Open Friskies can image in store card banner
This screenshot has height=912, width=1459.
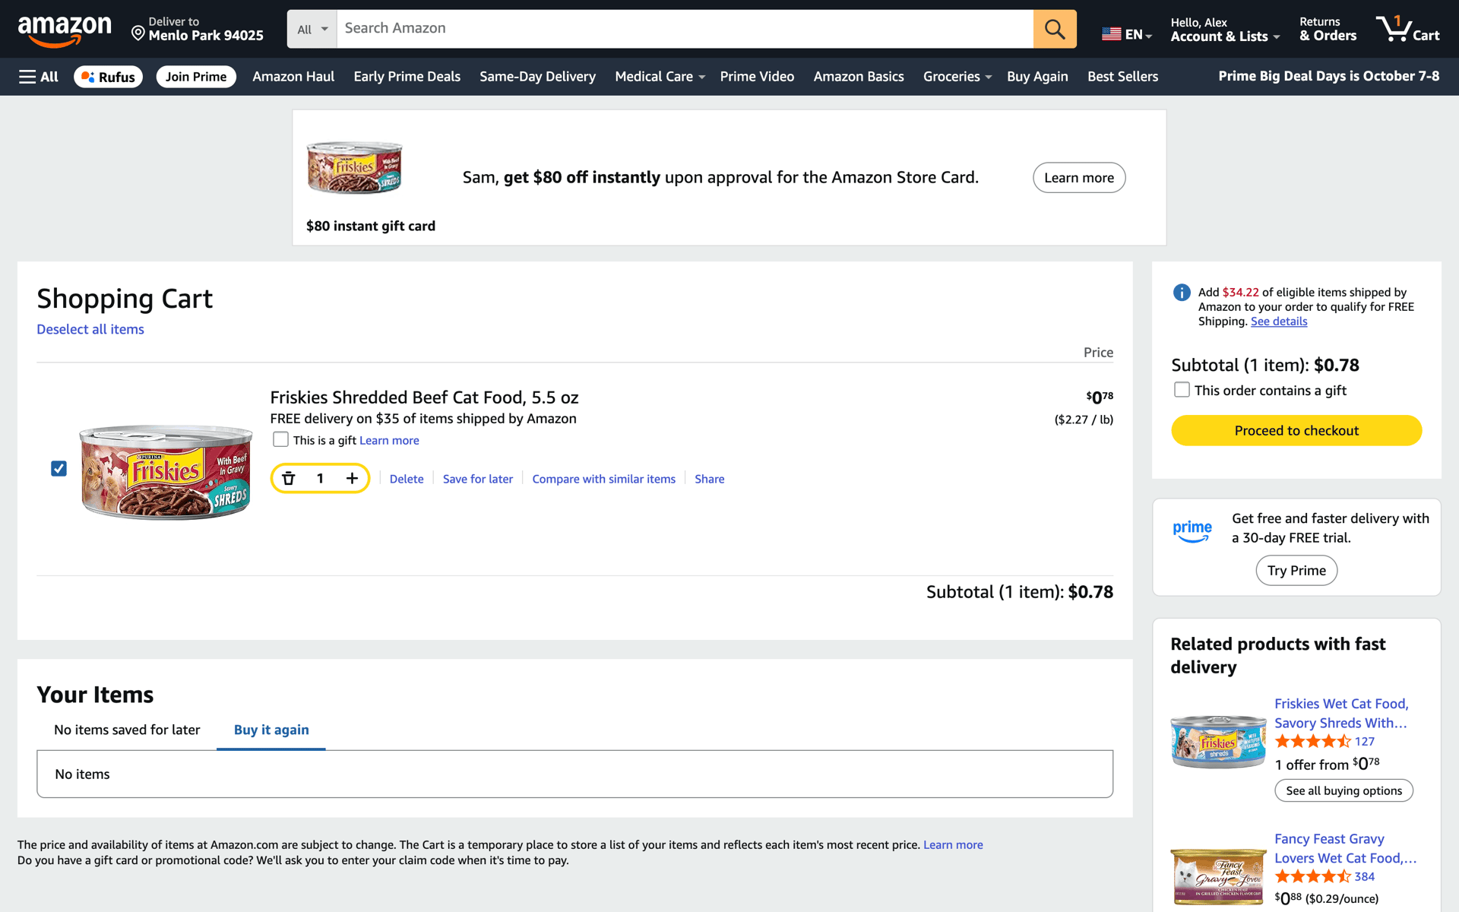point(355,167)
